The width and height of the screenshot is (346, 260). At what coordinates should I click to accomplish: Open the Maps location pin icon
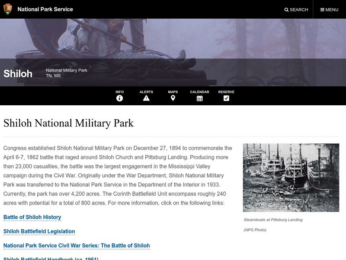click(173, 98)
